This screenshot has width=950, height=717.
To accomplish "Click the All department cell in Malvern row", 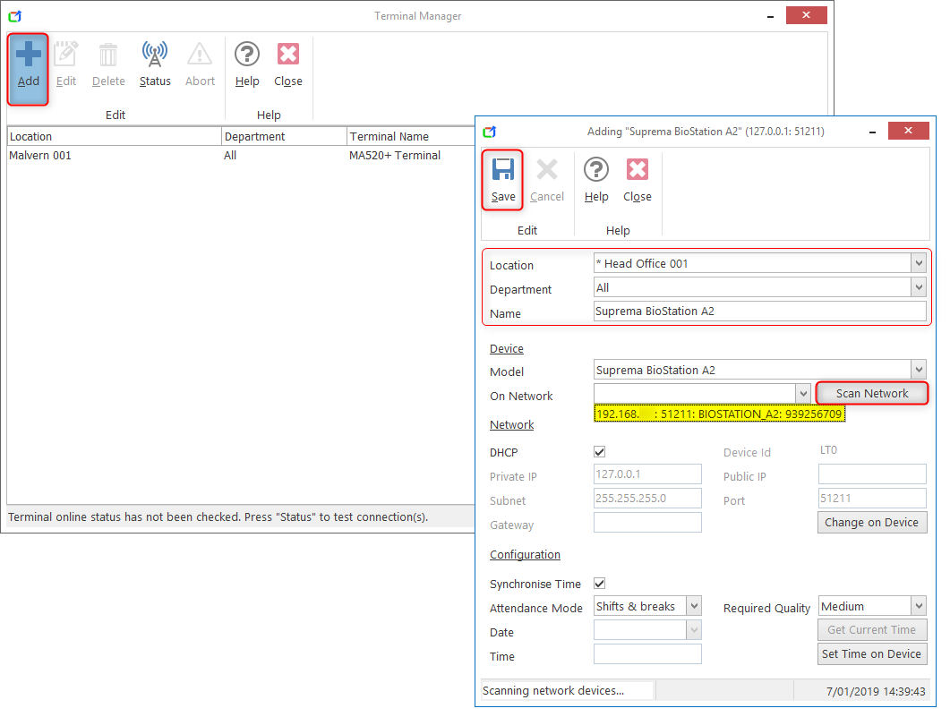I will (230, 156).
